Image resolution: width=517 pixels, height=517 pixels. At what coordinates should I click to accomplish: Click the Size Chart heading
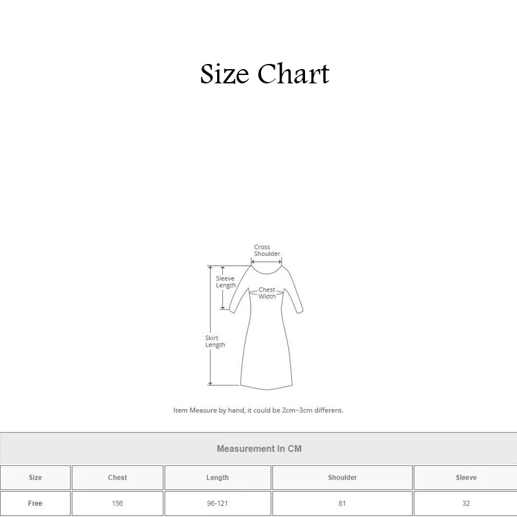(x=264, y=74)
